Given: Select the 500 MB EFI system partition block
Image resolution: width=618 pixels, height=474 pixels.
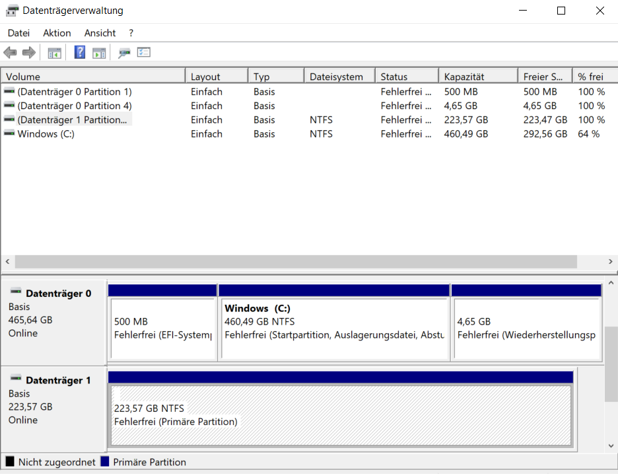Looking at the screenshot, I should pyautogui.click(x=162, y=329).
